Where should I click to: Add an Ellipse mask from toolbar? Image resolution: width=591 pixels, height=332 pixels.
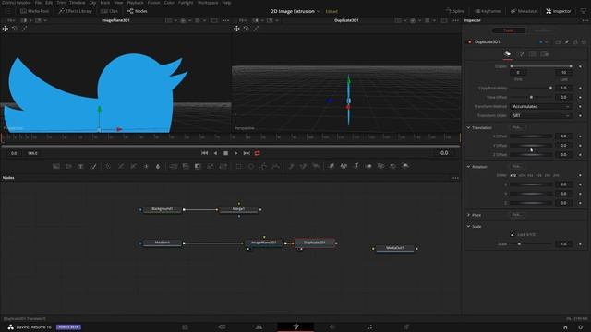(251, 166)
